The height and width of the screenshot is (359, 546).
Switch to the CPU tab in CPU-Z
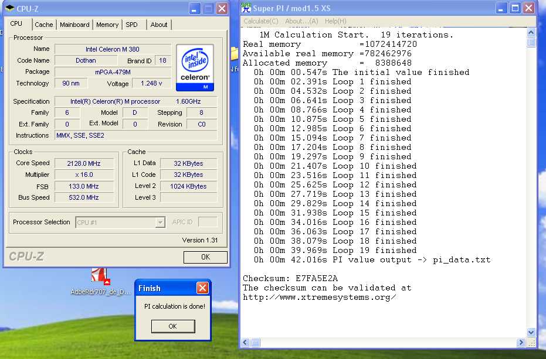(16, 23)
